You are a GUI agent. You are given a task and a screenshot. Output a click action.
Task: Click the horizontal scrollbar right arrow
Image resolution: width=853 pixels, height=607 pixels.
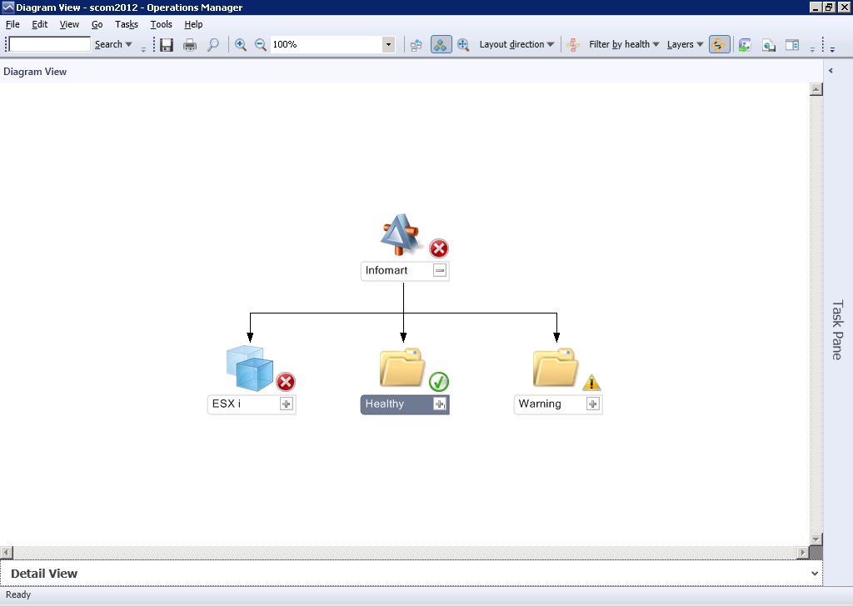(803, 553)
